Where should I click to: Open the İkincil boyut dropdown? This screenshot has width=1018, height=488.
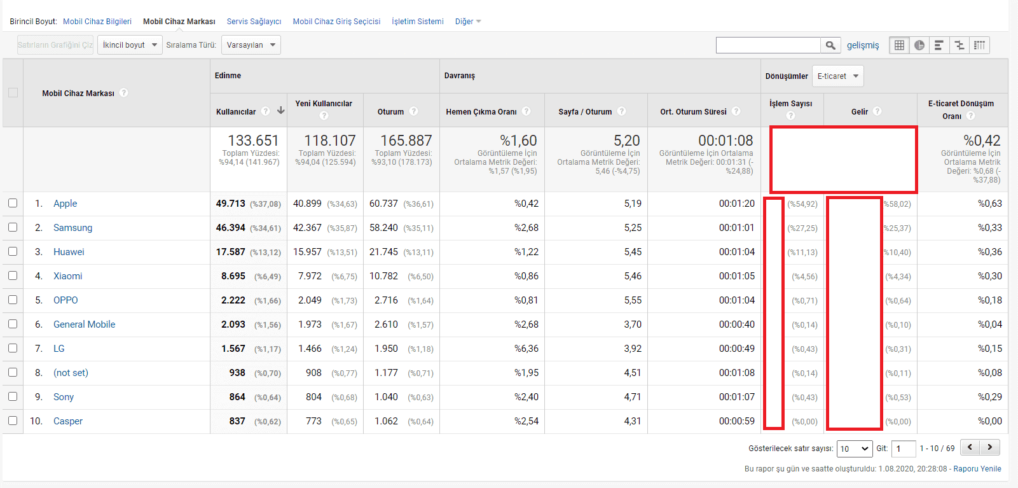tap(130, 45)
